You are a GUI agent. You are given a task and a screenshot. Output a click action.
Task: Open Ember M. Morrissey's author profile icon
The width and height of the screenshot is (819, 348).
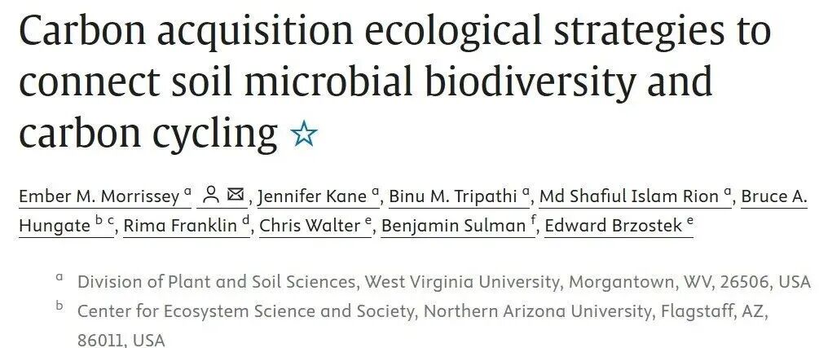(212, 195)
